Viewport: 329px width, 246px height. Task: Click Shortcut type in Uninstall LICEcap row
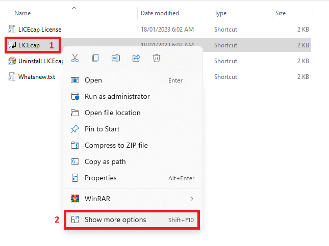tap(225, 61)
